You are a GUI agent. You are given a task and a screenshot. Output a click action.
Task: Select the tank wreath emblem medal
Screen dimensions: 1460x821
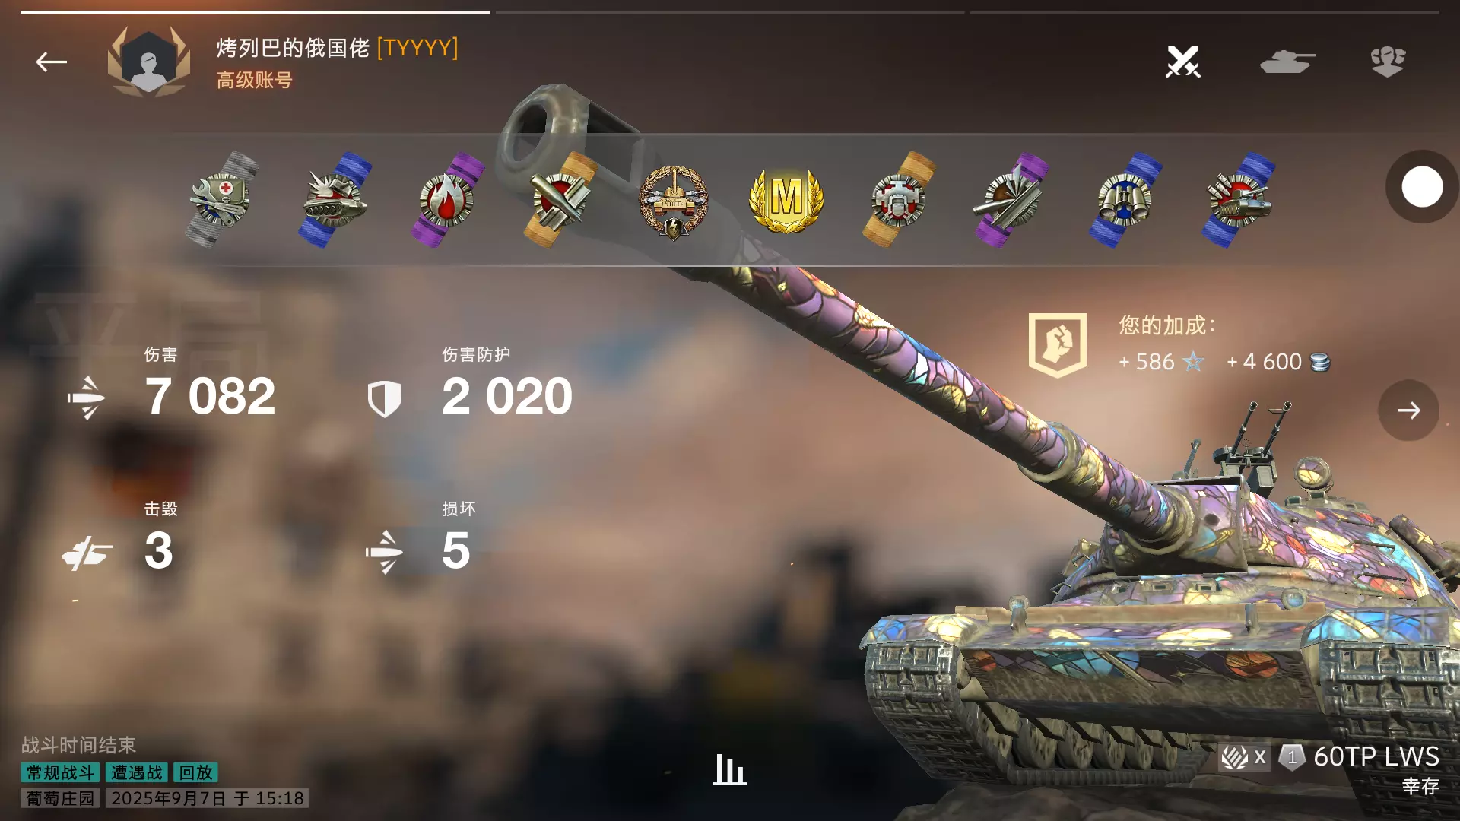(674, 202)
